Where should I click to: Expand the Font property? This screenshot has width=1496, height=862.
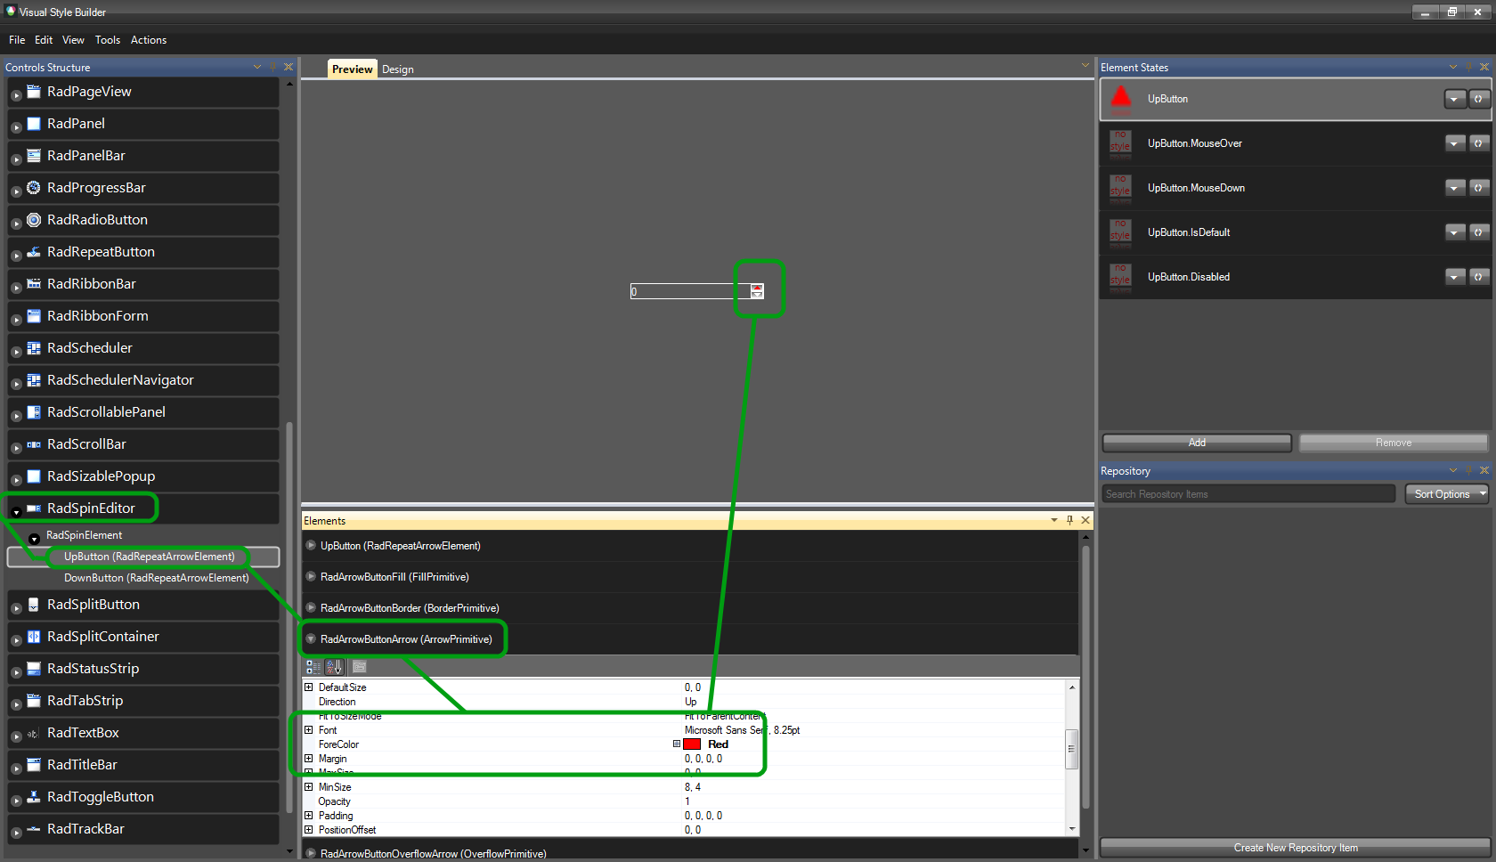[x=309, y=730]
